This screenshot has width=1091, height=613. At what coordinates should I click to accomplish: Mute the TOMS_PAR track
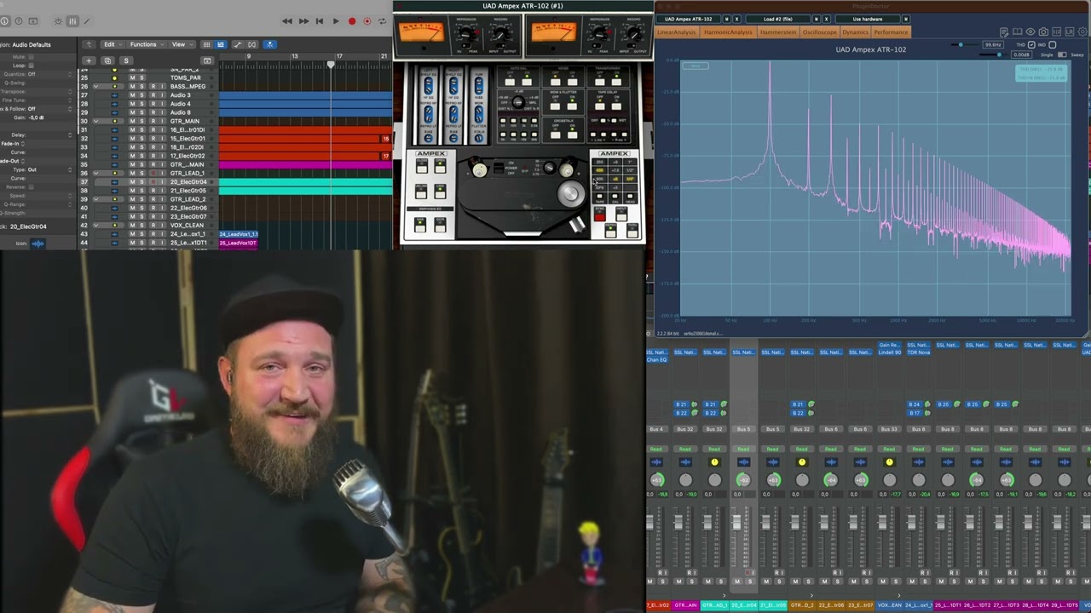[132, 77]
